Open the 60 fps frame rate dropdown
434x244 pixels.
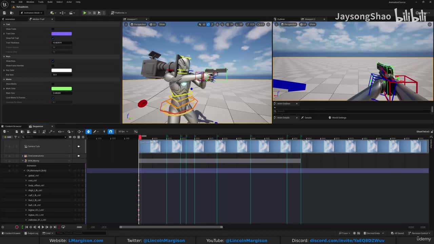click(122, 131)
